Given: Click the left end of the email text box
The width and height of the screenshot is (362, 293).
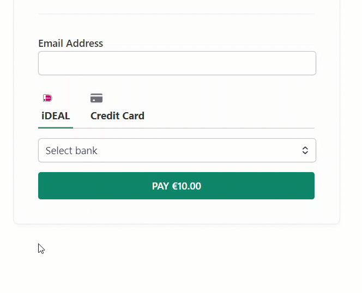Looking at the screenshot, I should (x=46, y=63).
